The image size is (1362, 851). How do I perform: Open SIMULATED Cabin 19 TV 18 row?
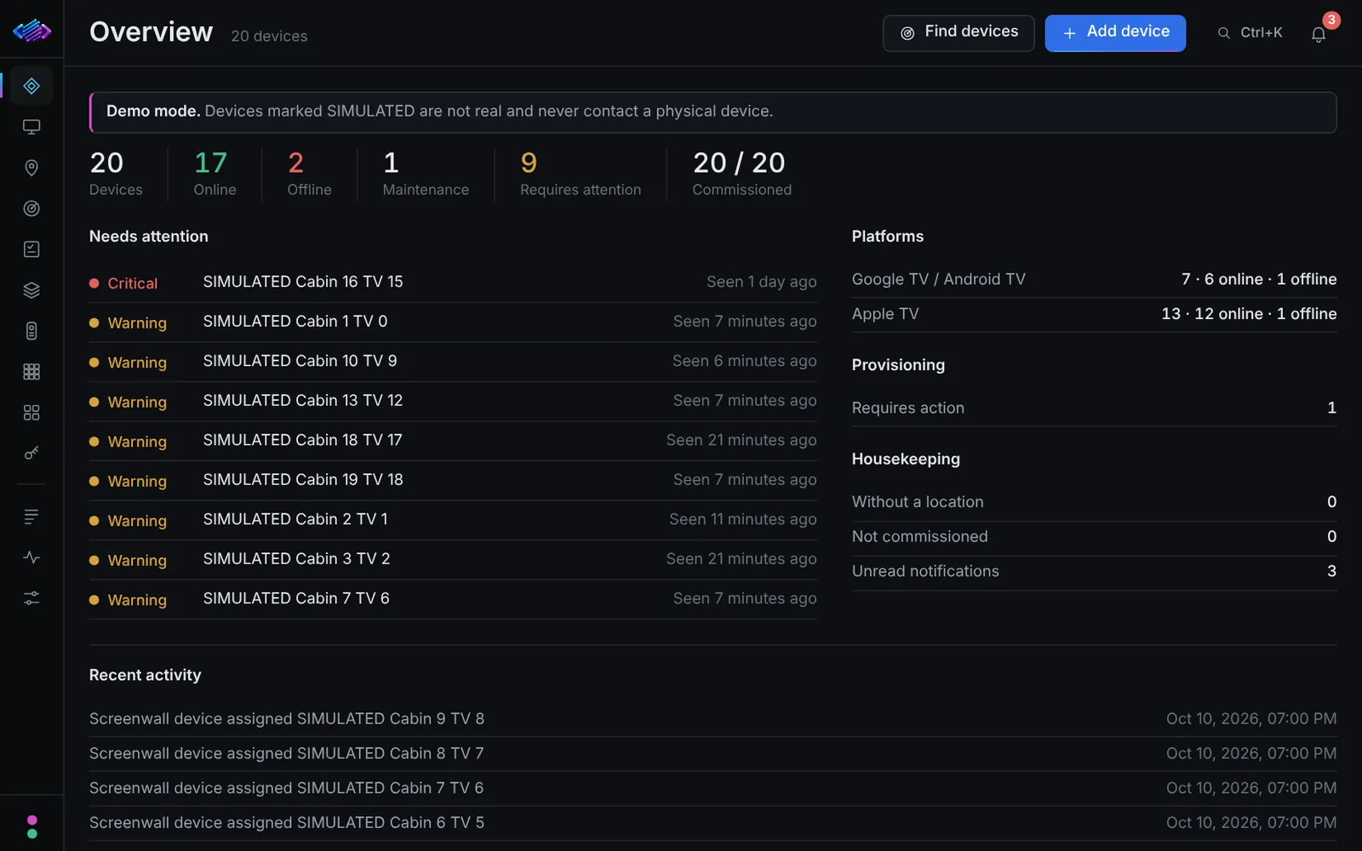[x=453, y=480]
